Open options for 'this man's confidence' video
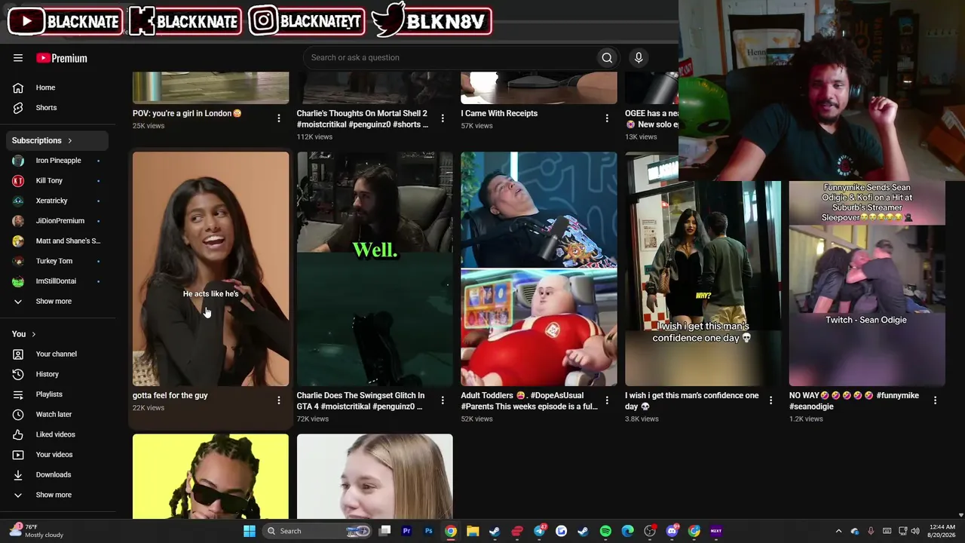 pos(770,400)
